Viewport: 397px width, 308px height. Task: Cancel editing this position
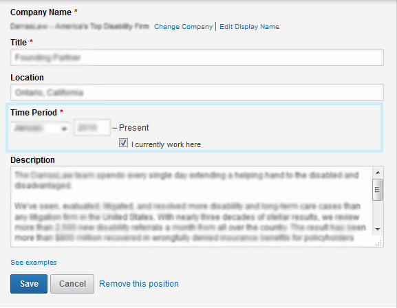click(72, 284)
